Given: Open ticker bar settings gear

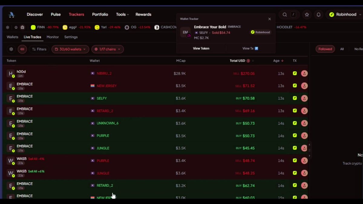Looking at the screenshot, I should pyautogui.click(x=8, y=27).
